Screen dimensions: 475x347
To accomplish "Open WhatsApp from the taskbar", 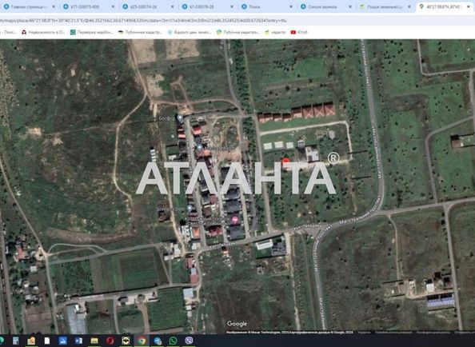I will 174,341.
